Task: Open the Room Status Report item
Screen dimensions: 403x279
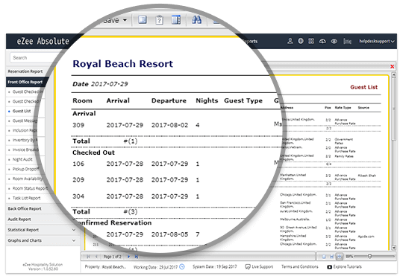Action: tap(30, 188)
